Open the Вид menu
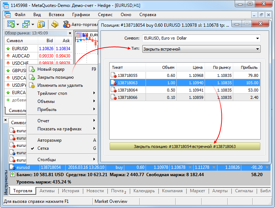 (37, 15)
